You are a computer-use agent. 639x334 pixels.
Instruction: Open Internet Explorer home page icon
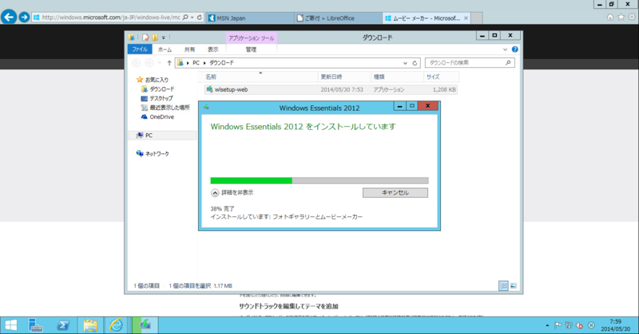(609, 17)
